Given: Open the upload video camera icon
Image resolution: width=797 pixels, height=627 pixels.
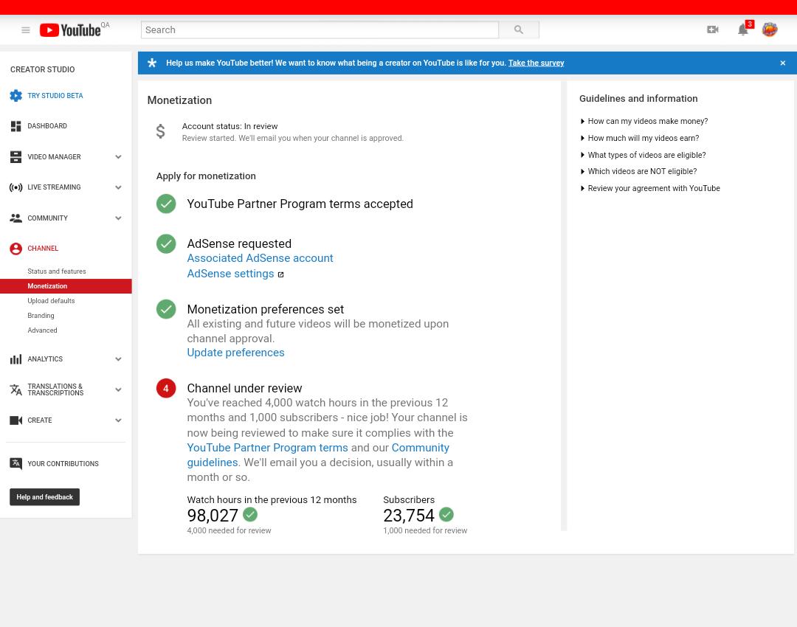Looking at the screenshot, I should coord(713,30).
